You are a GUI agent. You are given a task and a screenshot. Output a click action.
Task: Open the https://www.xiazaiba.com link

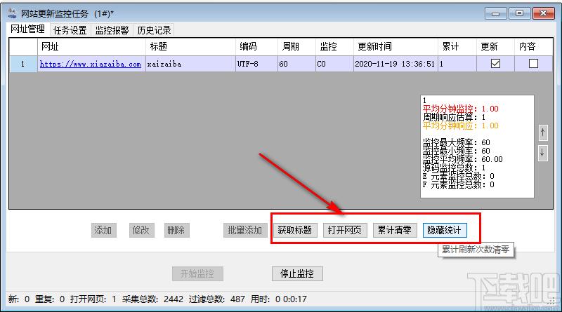(x=91, y=64)
